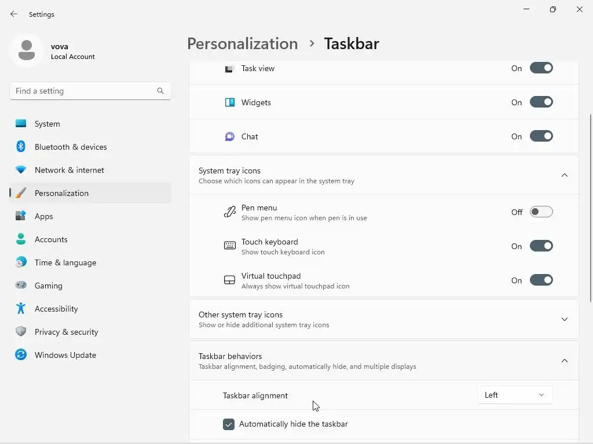
Task: Click the back arrow icon in Settings
Action: click(x=14, y=14)
